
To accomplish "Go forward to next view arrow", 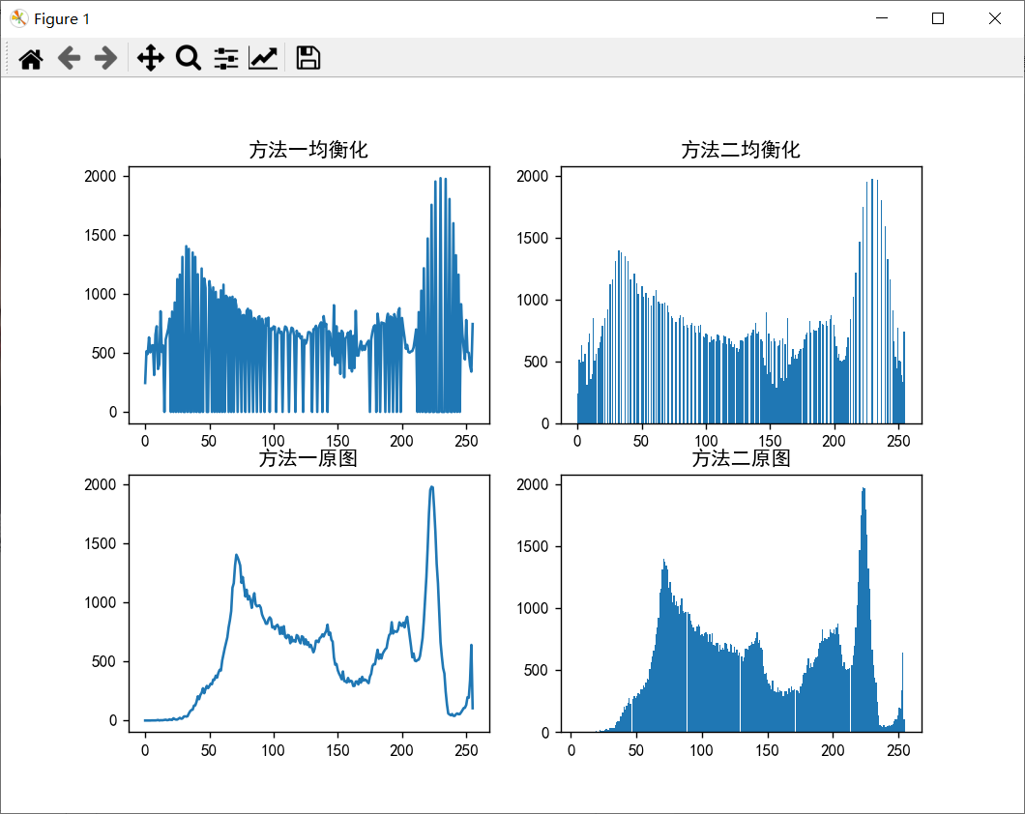I will click(x=106, y=58).
